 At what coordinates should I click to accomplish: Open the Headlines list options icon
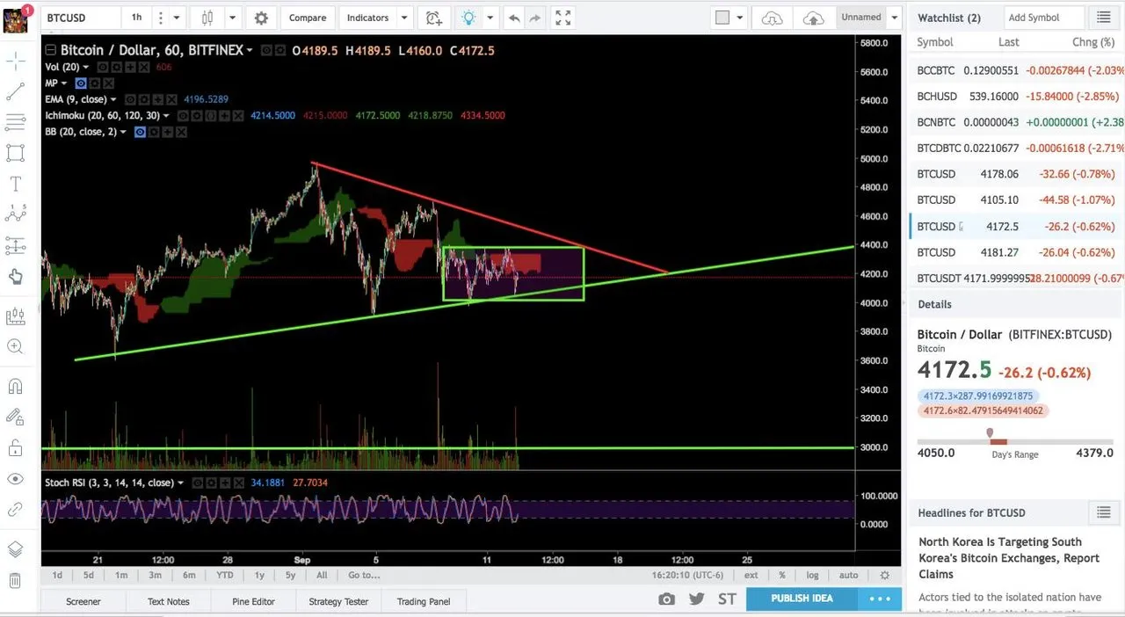click(1103, 512)
